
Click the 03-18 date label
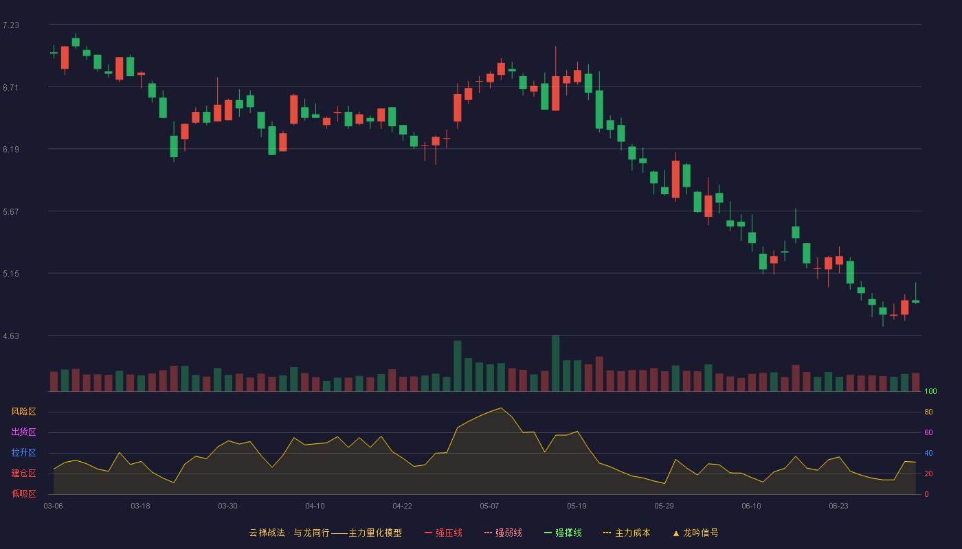click(x=140, y=506)
